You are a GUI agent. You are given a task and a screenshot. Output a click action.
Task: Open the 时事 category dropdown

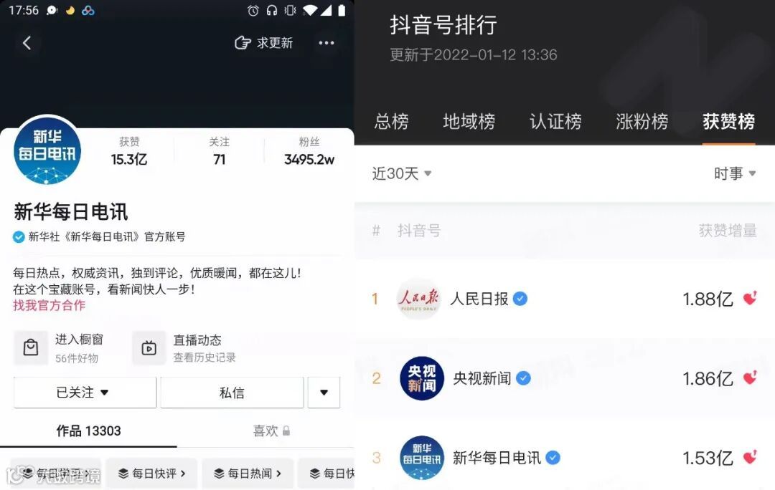click(735, 173)
